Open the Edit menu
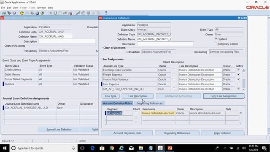Screen dimensions: 270x152 pos(9,8)
